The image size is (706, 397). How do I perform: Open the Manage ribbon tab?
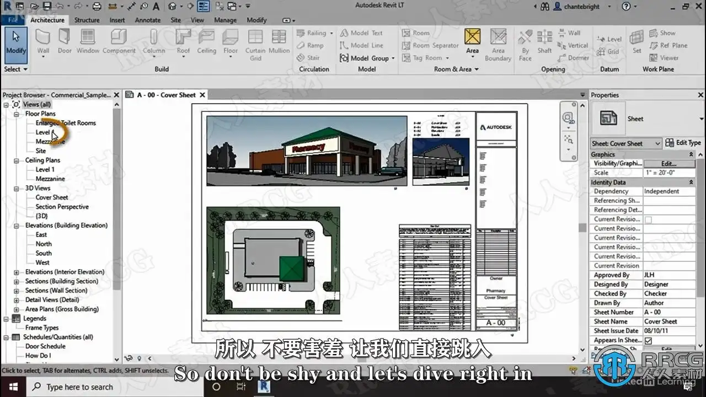click(225, 20)
